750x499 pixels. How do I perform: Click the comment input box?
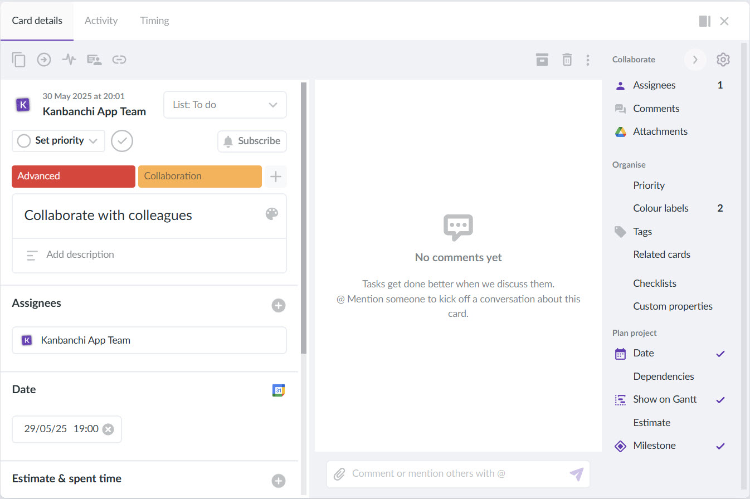click(458, 474)
